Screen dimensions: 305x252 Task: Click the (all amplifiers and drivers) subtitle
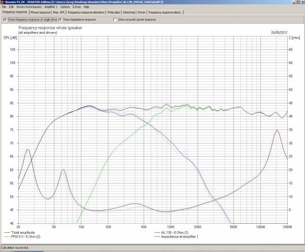tap(38, 33)
